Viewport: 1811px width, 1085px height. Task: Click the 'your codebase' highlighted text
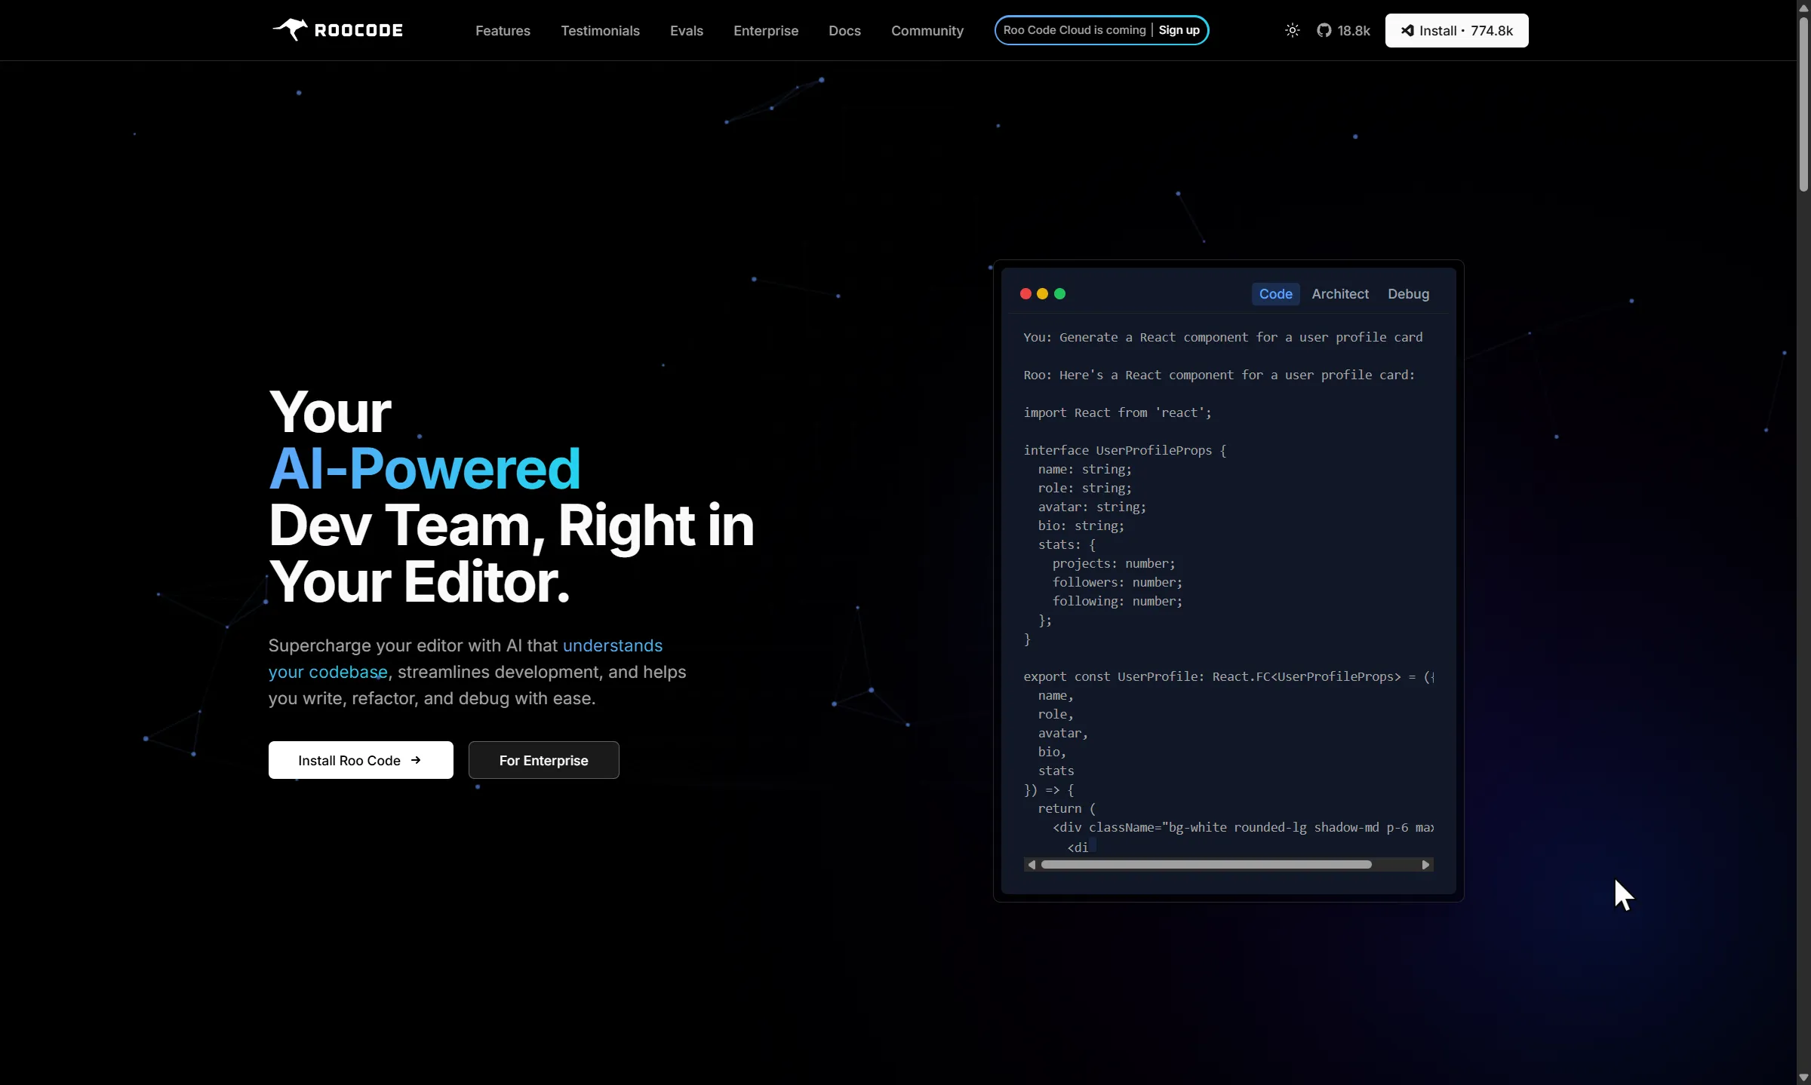(x=328, y=672)
